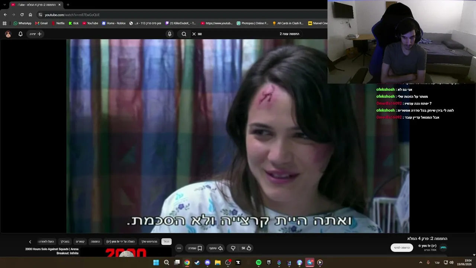Clear the YouTube search query
The height and width of the screenshot is (268, 476).
194,34
